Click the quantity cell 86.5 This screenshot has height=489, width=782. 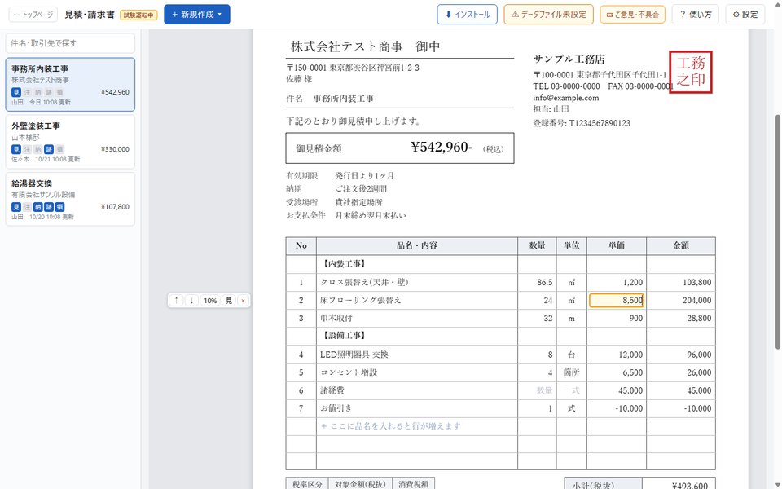point(537,283)
